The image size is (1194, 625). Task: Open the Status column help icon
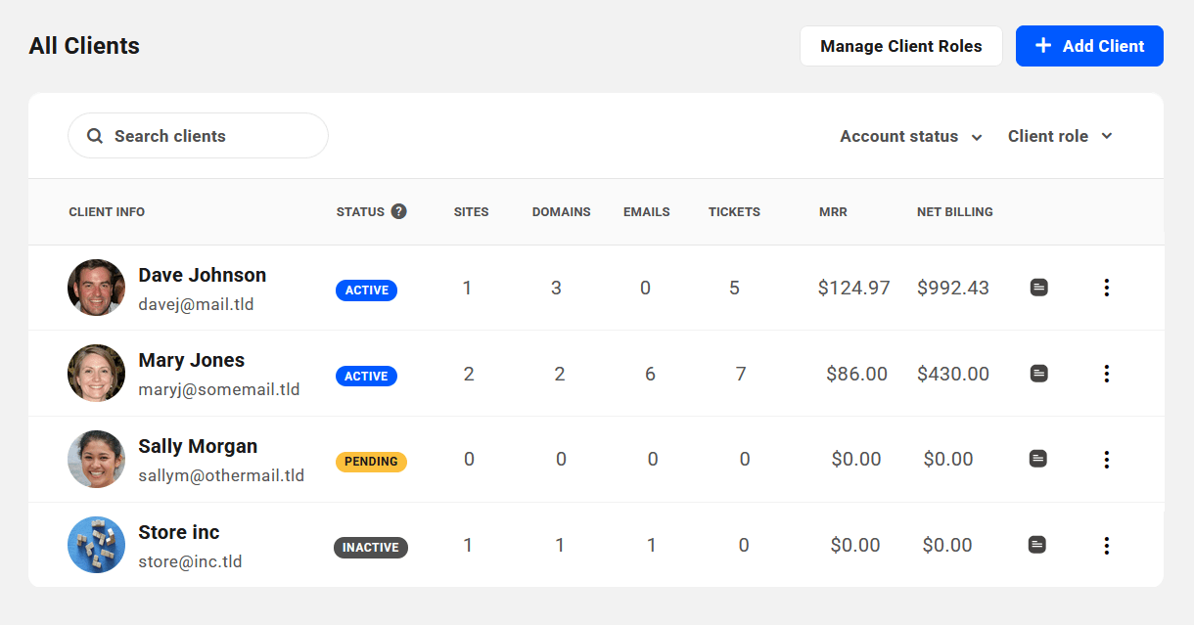click(x=398, y=210)
